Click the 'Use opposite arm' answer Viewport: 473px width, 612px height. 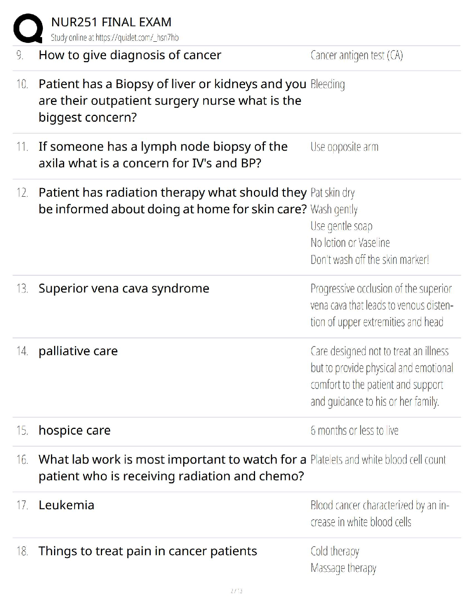(344, 147)
